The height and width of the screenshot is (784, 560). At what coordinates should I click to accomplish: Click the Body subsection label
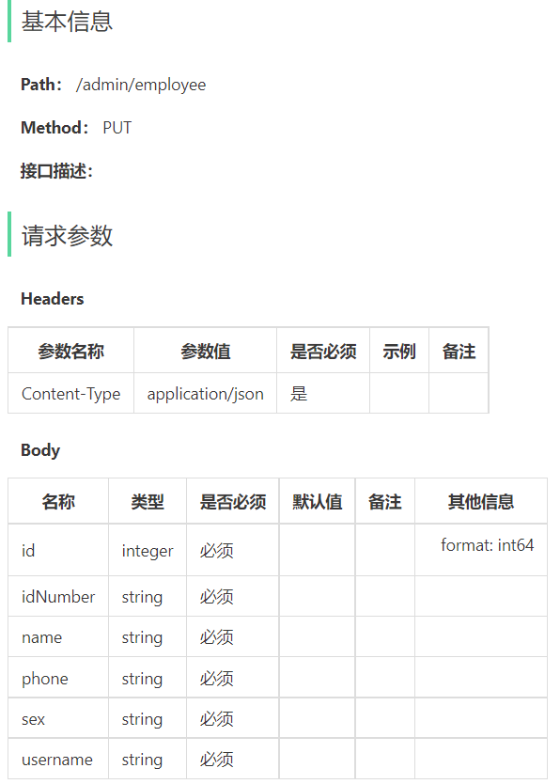tap(40, 450)
